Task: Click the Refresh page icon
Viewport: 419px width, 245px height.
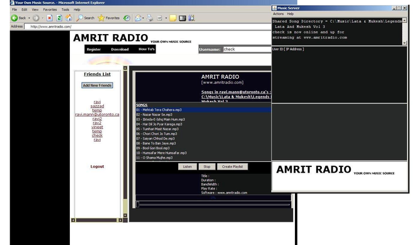Action: pos(59,18)
